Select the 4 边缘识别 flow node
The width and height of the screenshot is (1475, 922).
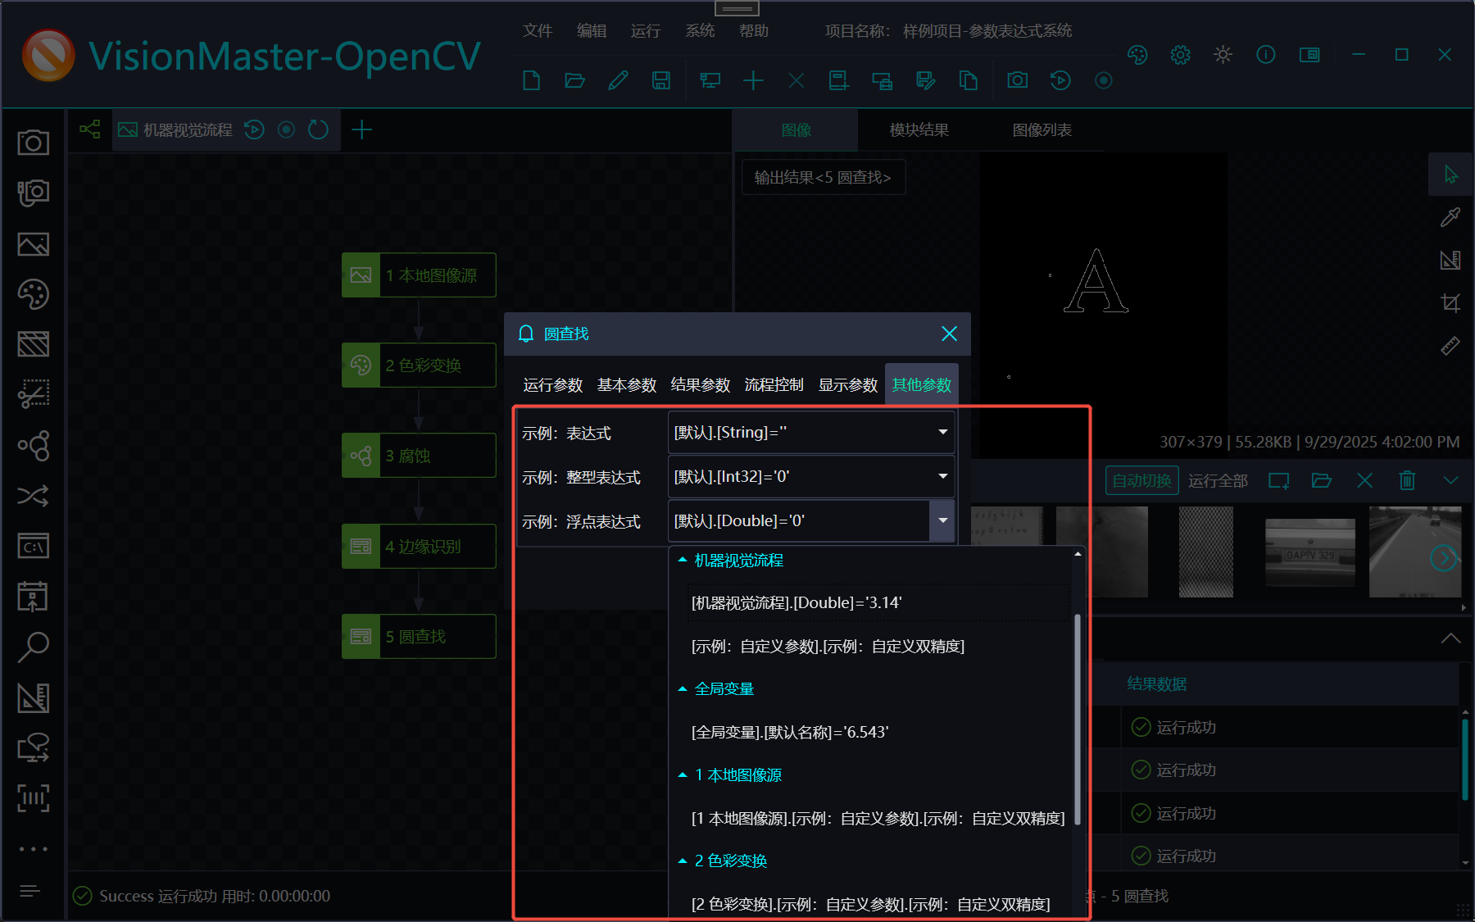pos(419,546)
